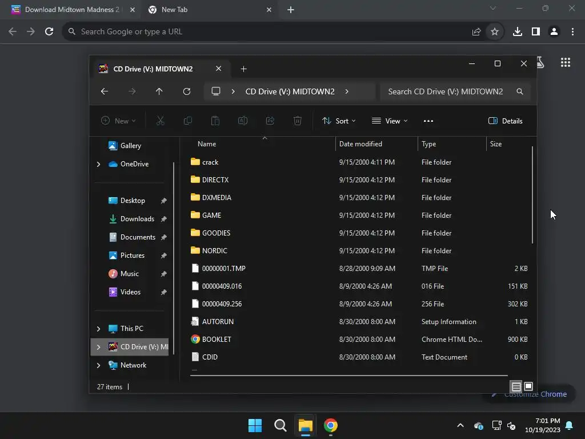Click the Paste clipboard icon in Explorer toolbar
The image size is (585, 439).
click(215, 121)
